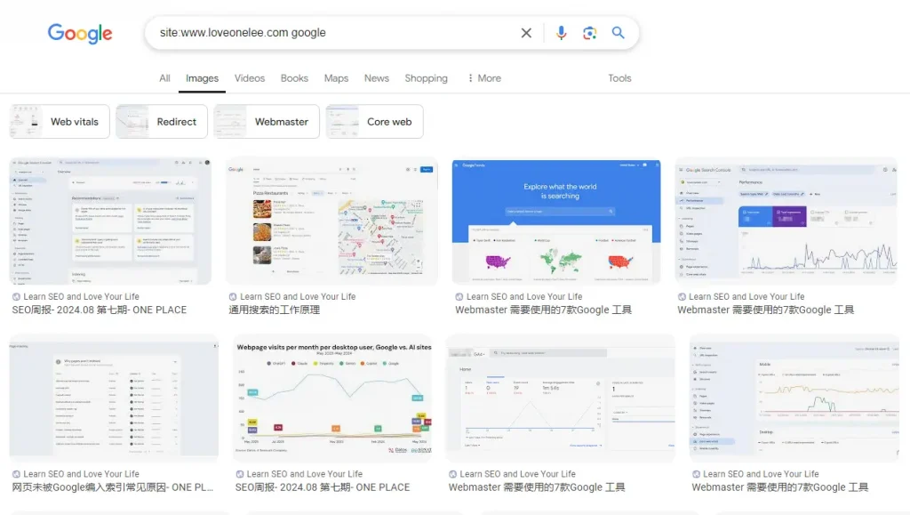Open the Books tab
The width and height of the screenshot is (910, 515).
[x=294, y=78]
